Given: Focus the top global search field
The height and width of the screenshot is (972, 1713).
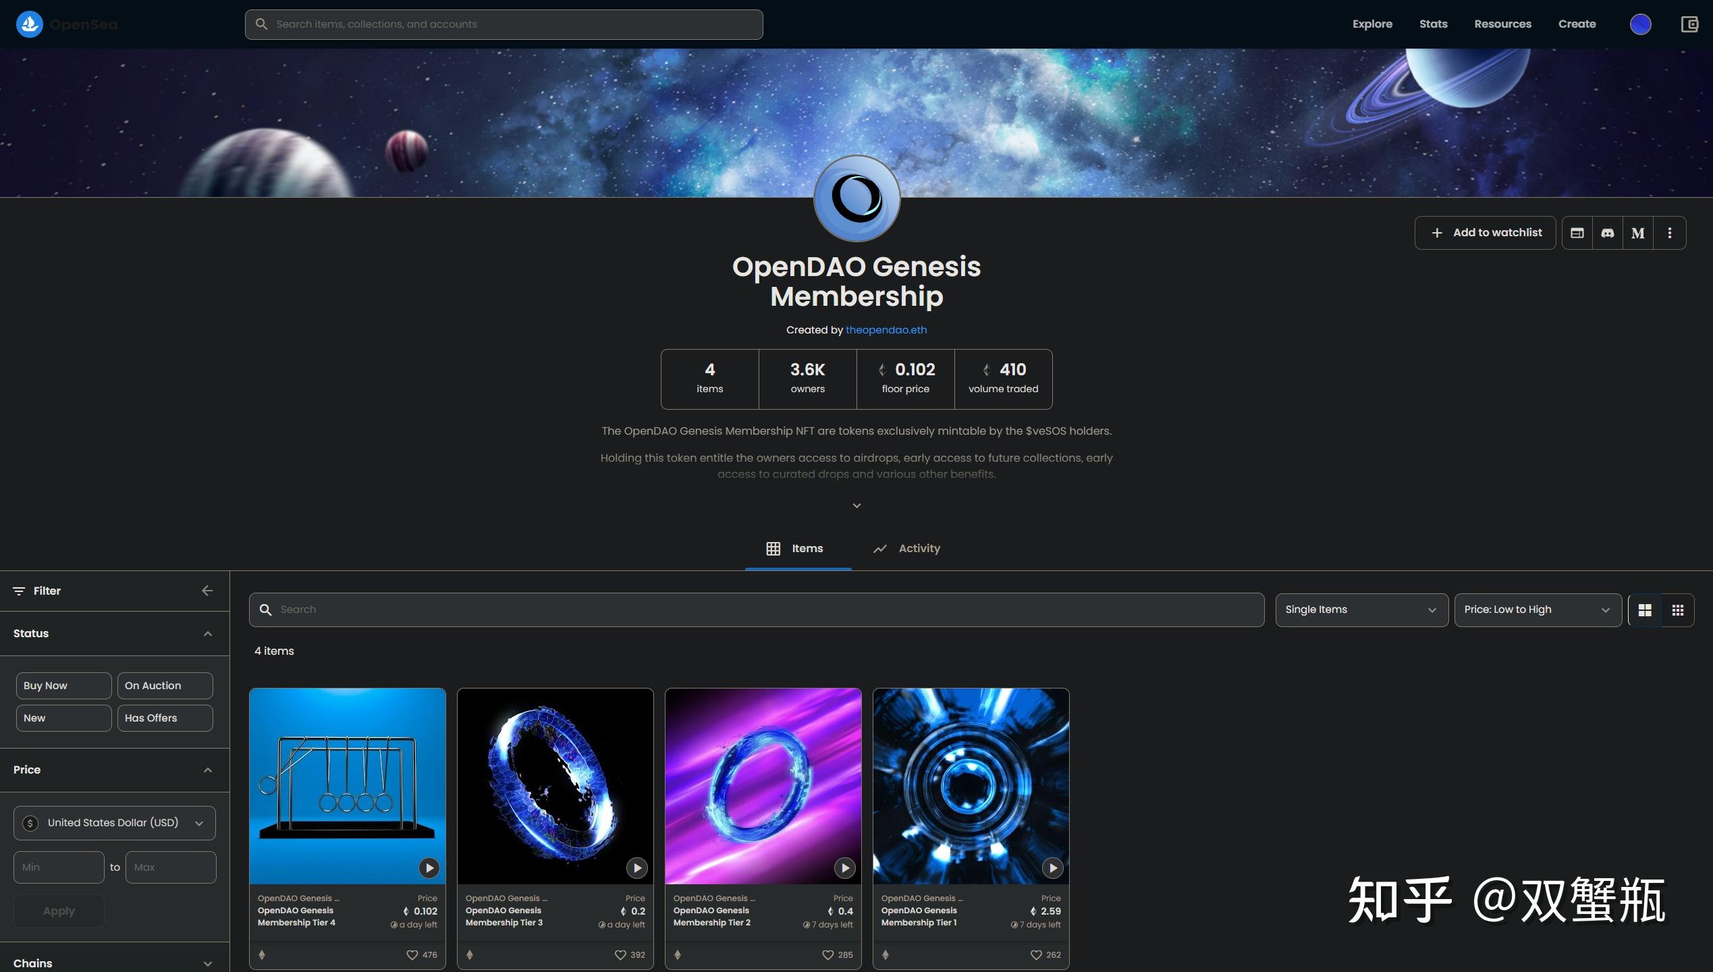Looking at the screenshot, I should point(504,24).
